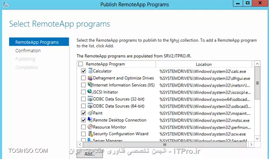Check the Defragment and Optimize Drives checkbox
This screenshot has height=159, width=269.
click(83, 78)
